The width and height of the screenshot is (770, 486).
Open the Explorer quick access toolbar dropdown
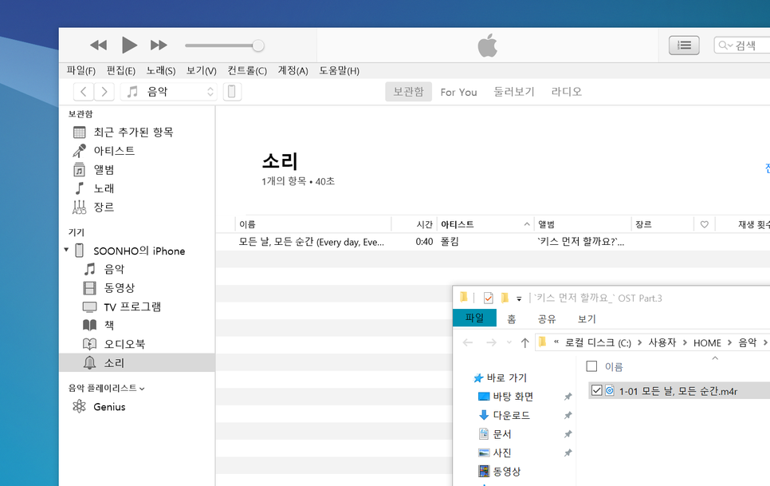[x=519, y=298]
